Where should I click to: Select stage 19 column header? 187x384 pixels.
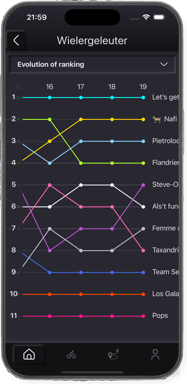click(x=143, y=87)
